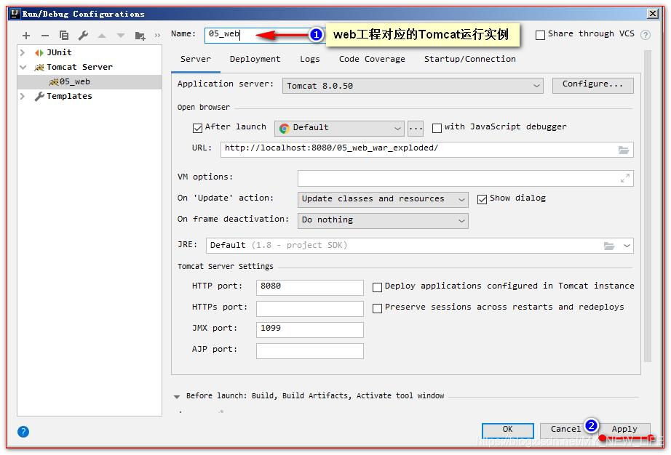Select the Tomcat Server tree item label

tap(79, 67)
